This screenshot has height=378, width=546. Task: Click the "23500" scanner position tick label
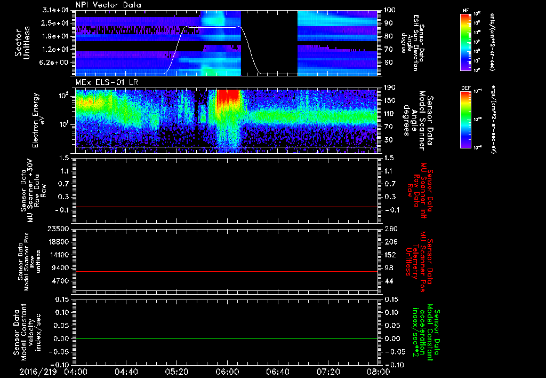59,229
